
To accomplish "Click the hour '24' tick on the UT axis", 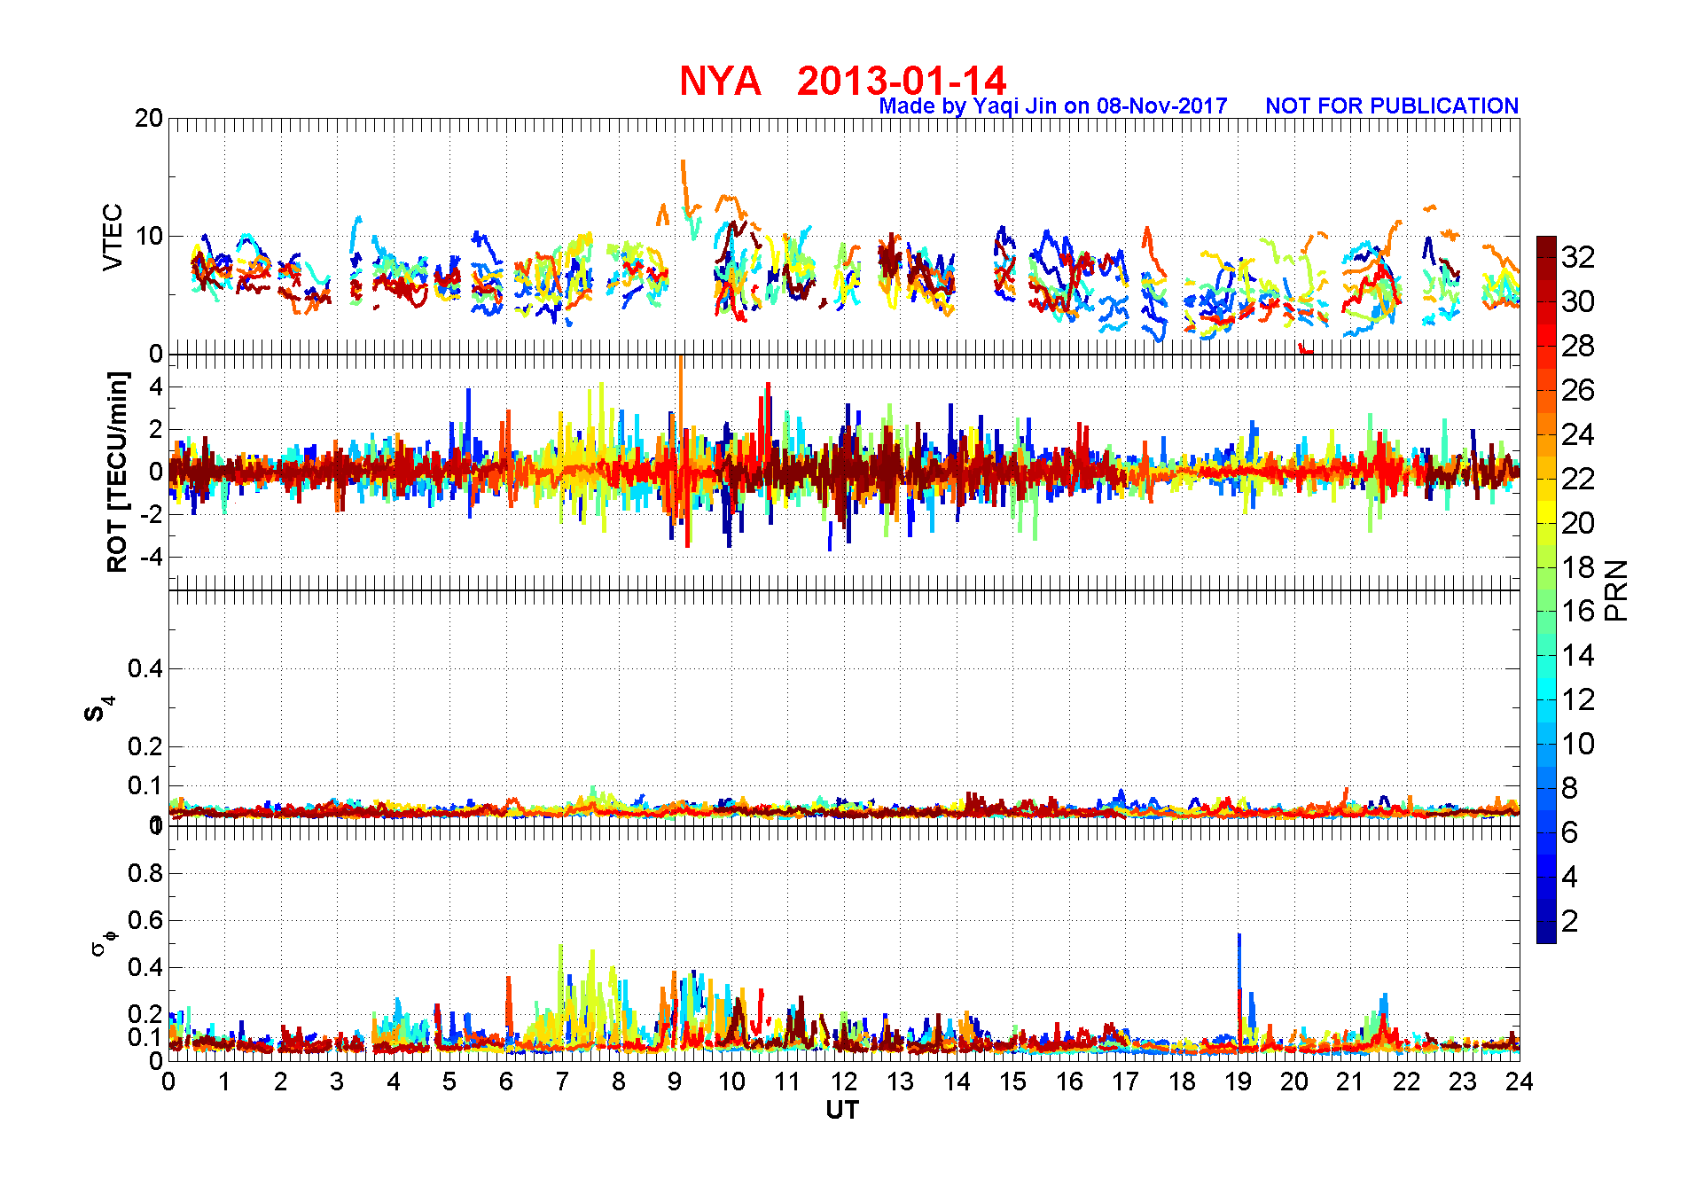I will click(x=1519, y=1081).
